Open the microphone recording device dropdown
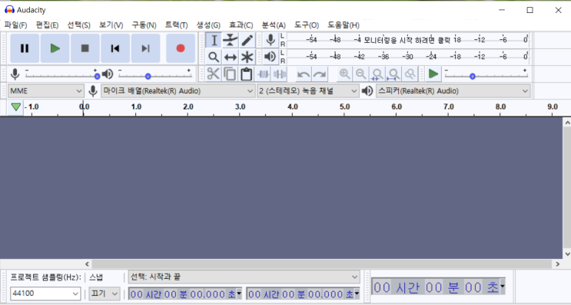Viewport: 571px width, 305px height. tap(178, 90)
